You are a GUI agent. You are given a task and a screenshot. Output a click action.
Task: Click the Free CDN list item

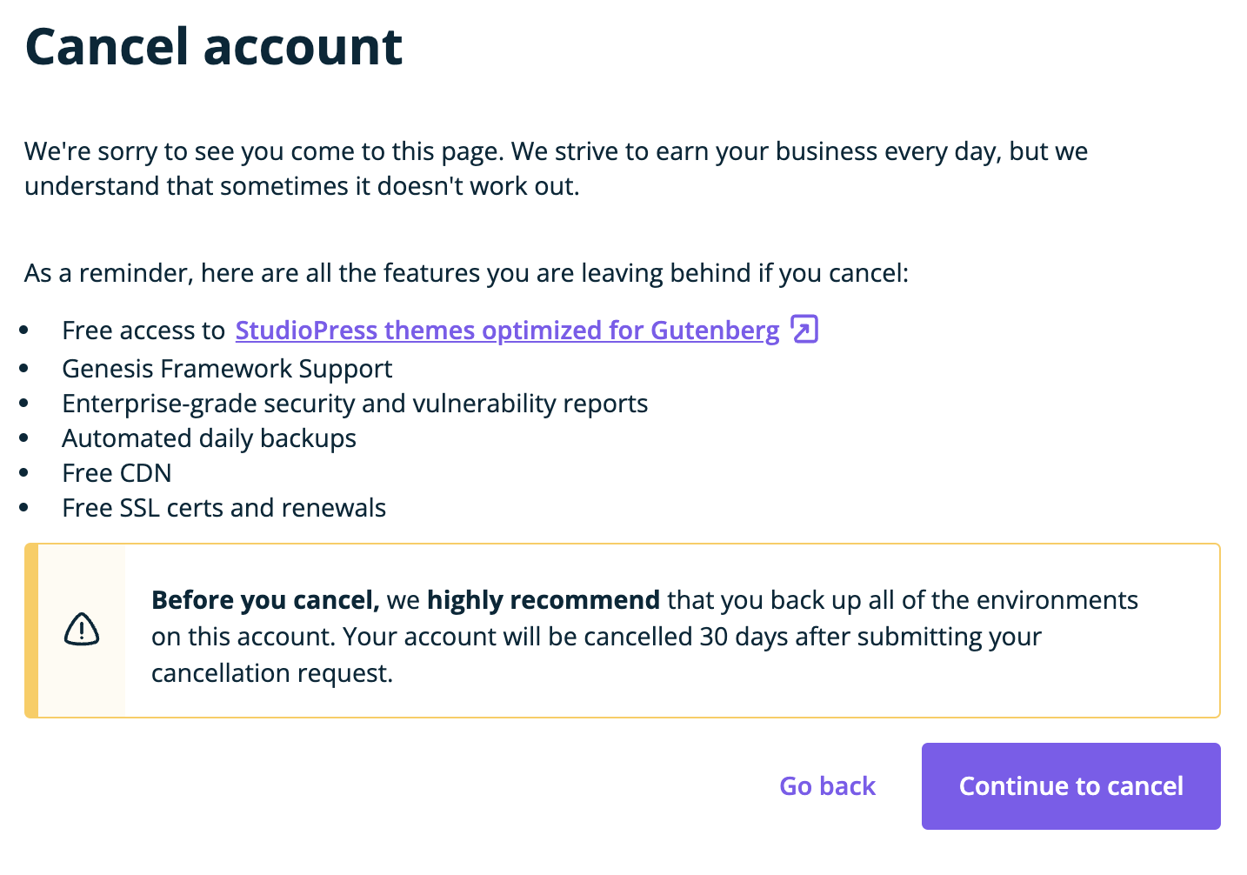[x=117, y=473]
